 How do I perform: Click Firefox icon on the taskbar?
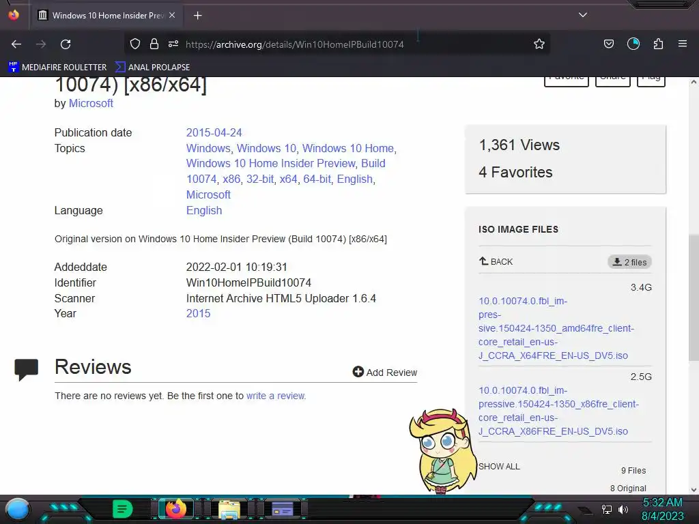pos(175,509)
